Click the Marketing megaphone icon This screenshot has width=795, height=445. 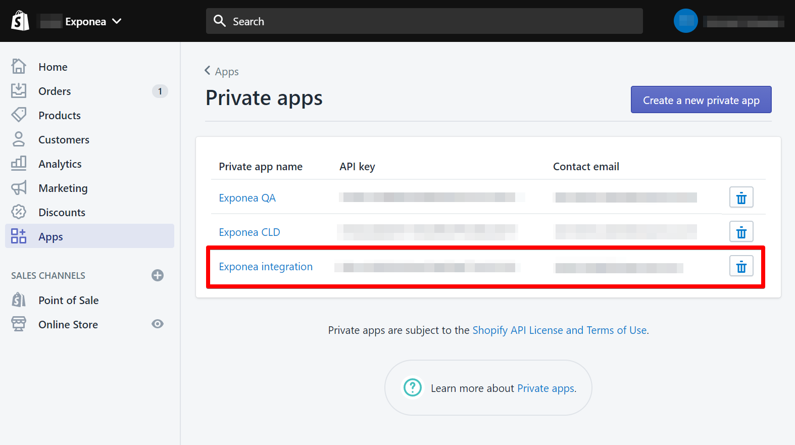[x=19, y=187]
